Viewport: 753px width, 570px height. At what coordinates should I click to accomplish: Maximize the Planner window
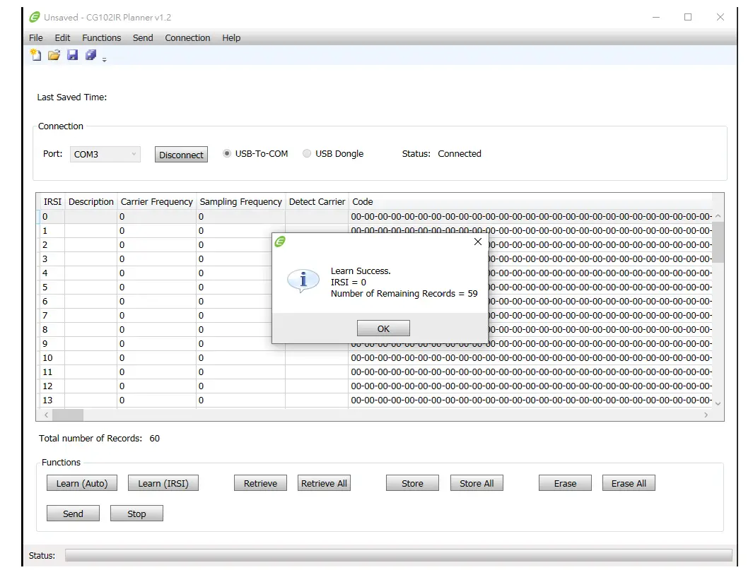point(688,17)
